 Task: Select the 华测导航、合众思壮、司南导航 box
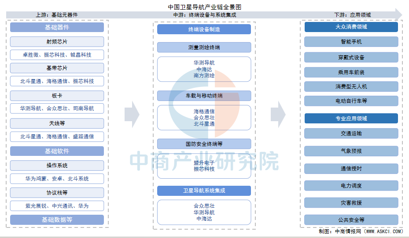click(x=57, y=108)
